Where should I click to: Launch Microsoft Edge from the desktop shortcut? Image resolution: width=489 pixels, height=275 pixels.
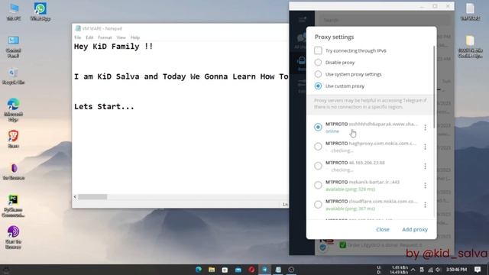14,109
